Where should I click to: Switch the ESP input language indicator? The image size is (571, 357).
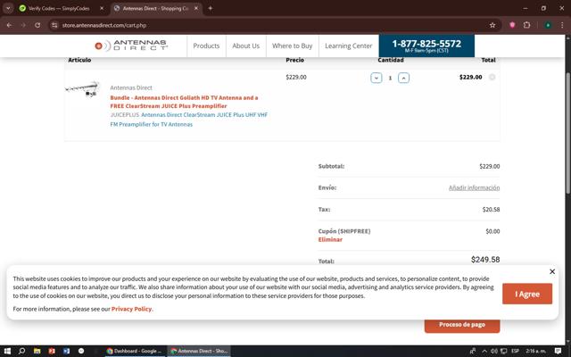pos(515,351)
